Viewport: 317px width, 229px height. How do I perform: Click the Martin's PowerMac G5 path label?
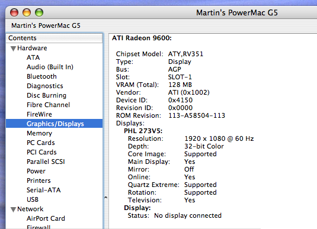click(46, 25)
